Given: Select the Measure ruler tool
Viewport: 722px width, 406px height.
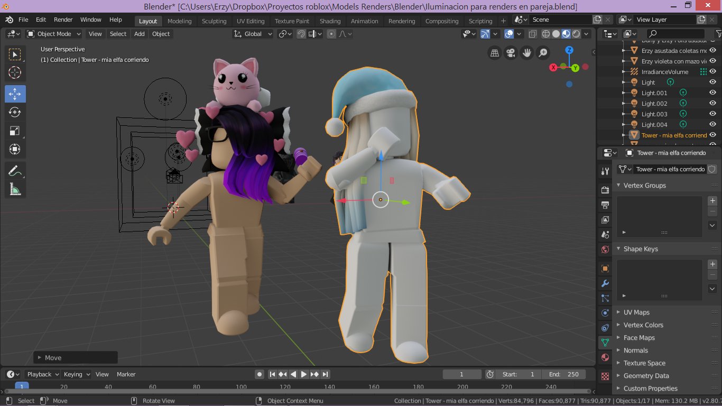Looking at the screenshot, I should [15, 189].
